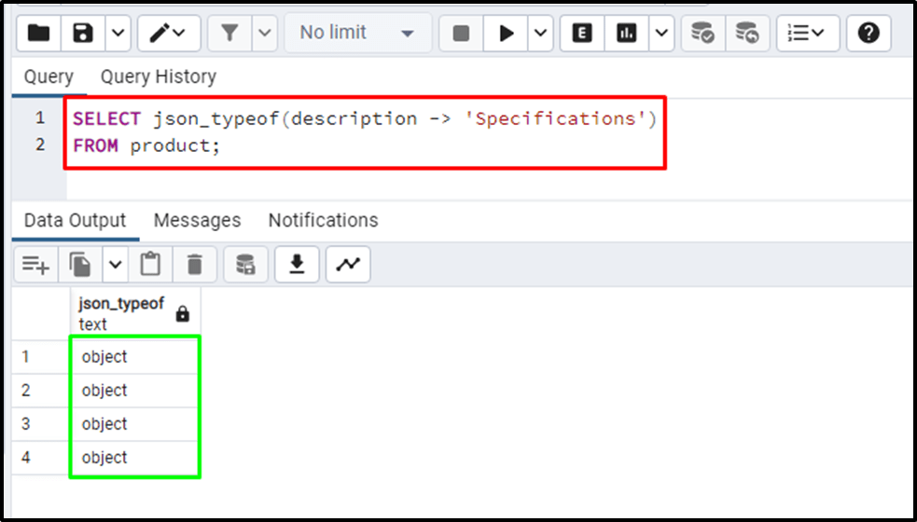Save the query file

[x=83, y=34]
